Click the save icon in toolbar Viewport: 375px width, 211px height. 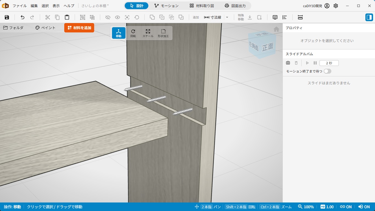click(7, 17)
